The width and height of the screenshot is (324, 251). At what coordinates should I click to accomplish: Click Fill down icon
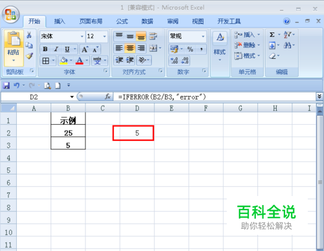(272, 45)
